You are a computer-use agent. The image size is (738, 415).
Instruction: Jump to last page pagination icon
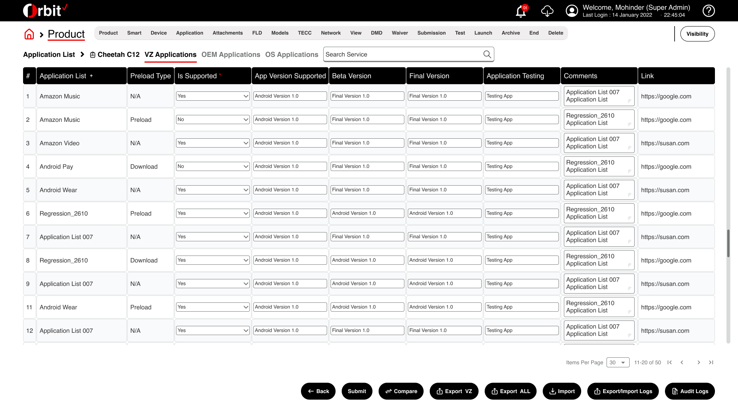point(711,362)
